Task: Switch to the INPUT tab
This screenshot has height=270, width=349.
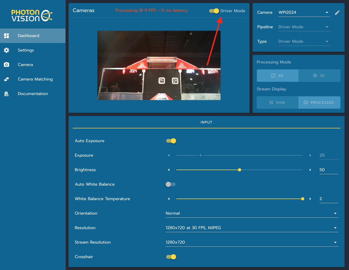Action: click(x=206, y=122)
